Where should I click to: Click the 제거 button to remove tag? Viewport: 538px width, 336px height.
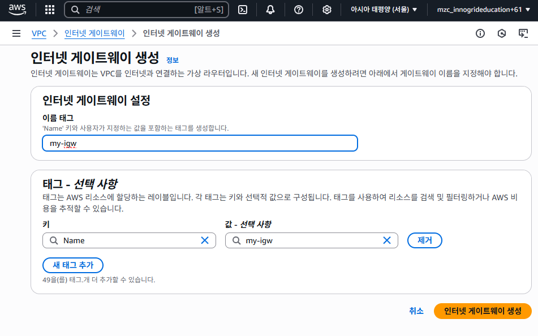(424, 240)
